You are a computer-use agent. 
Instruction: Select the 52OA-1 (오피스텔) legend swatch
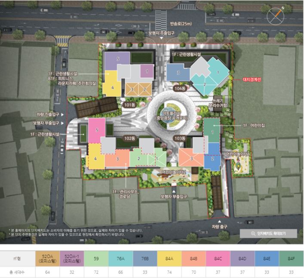[72, 258]
